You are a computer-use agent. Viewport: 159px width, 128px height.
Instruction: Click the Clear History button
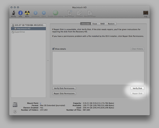tap(137, 49)
